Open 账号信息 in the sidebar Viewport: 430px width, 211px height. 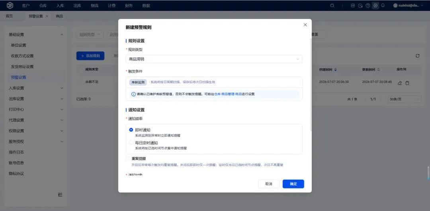tap(16, 163)
